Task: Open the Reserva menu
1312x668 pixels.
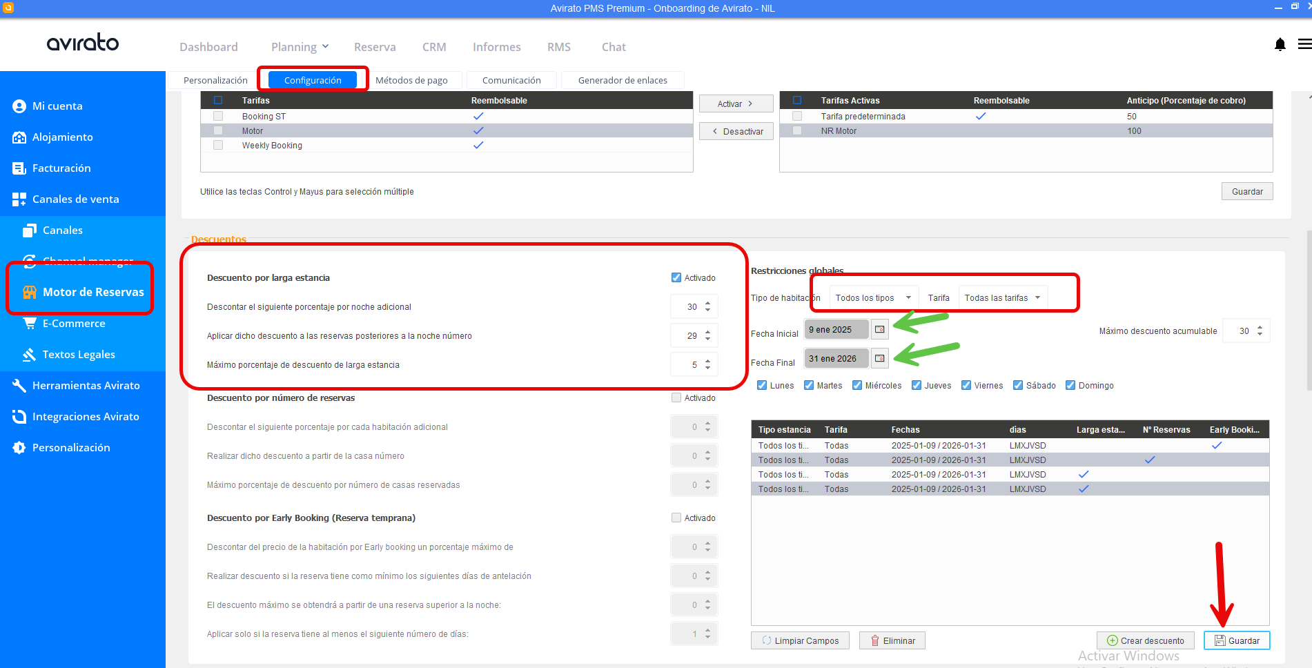Action: click(x=375, y=47)
